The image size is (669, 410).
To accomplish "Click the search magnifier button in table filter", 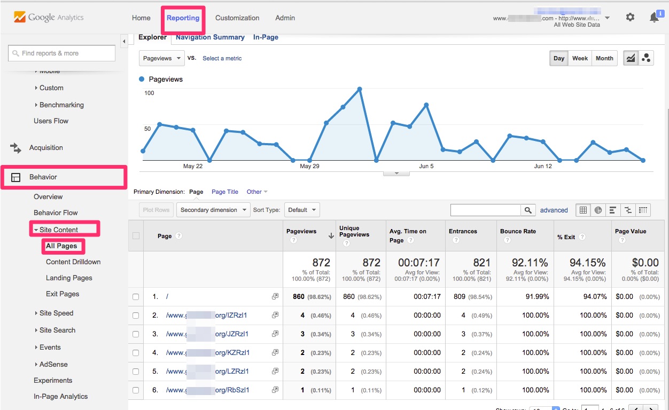I will click(527, 210).
